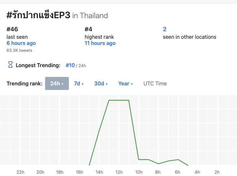Click the #46 last seen rank

click(12, 29)
